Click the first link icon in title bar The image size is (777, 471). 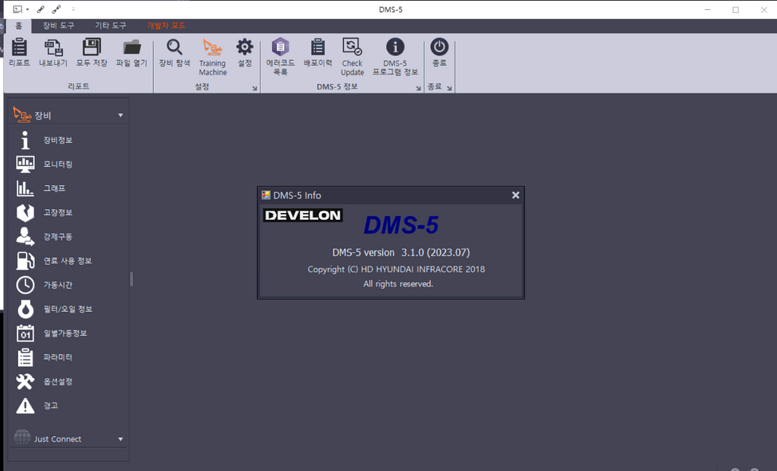click(41, 9)
